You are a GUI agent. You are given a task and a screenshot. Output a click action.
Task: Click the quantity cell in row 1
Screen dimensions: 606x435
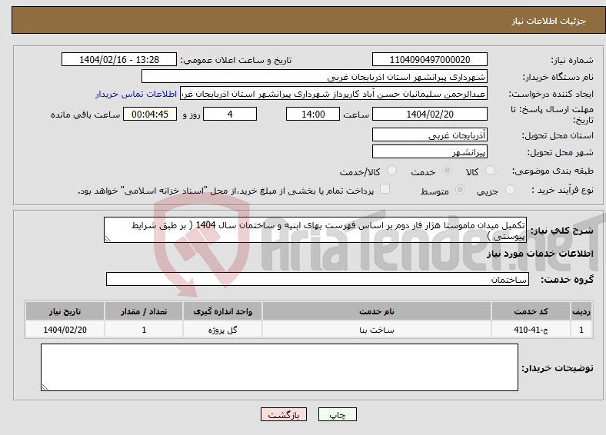[144, 330]
